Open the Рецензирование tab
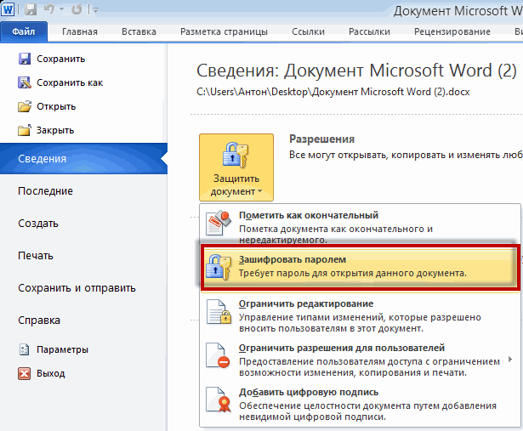The width and height of the screenshot is (523, 431). (x=452, y=31)
